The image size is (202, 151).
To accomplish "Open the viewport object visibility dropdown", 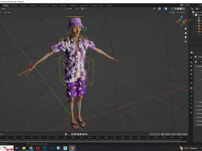I will coord(155,9).
